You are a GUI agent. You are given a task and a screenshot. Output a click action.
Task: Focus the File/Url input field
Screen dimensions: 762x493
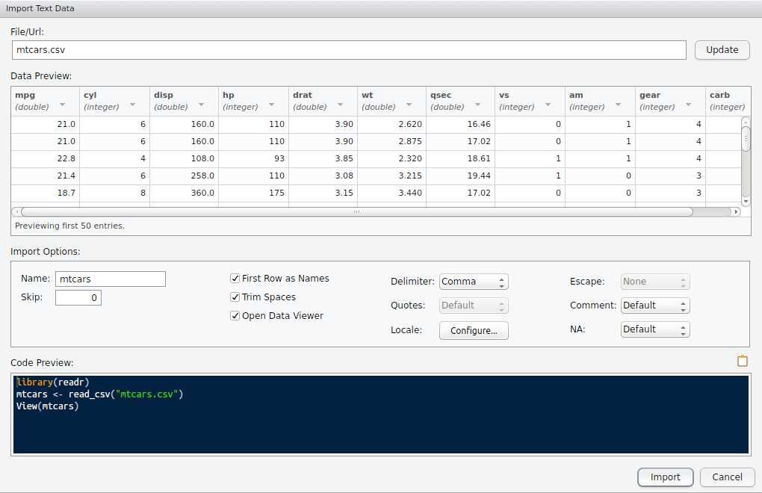[x=349, y=50]
